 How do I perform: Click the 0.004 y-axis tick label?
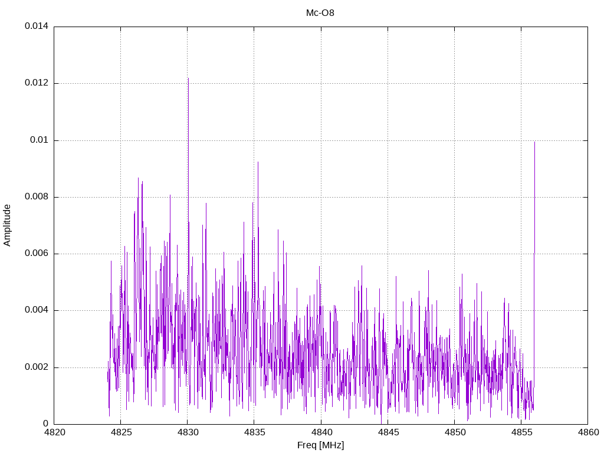(37, 310)
